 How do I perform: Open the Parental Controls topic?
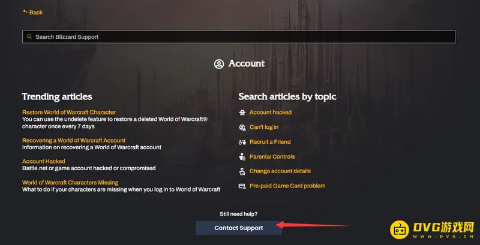[x=272, y=156]
